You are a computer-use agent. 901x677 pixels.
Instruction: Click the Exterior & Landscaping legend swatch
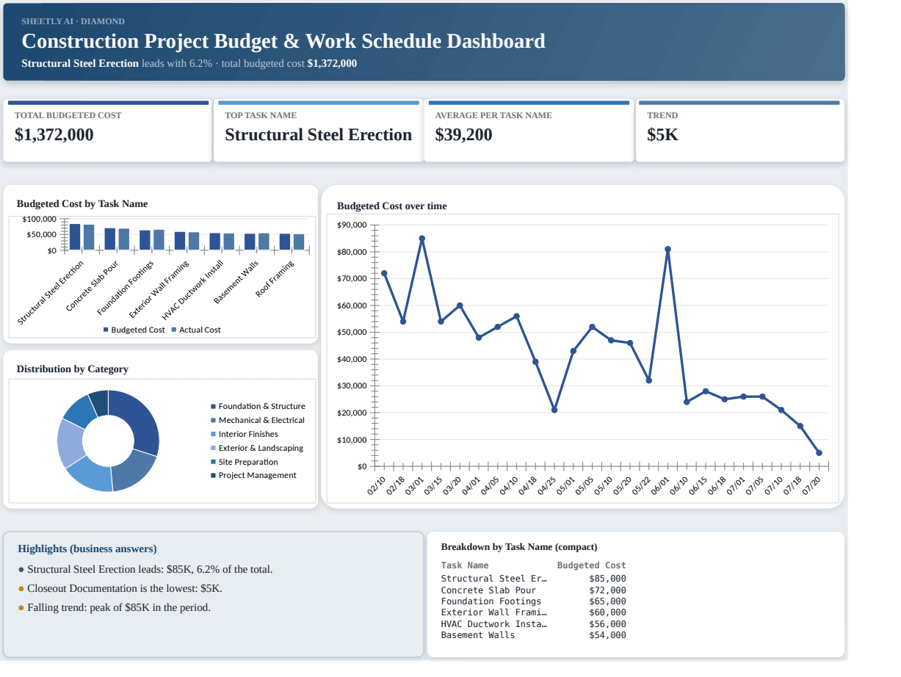214,448
